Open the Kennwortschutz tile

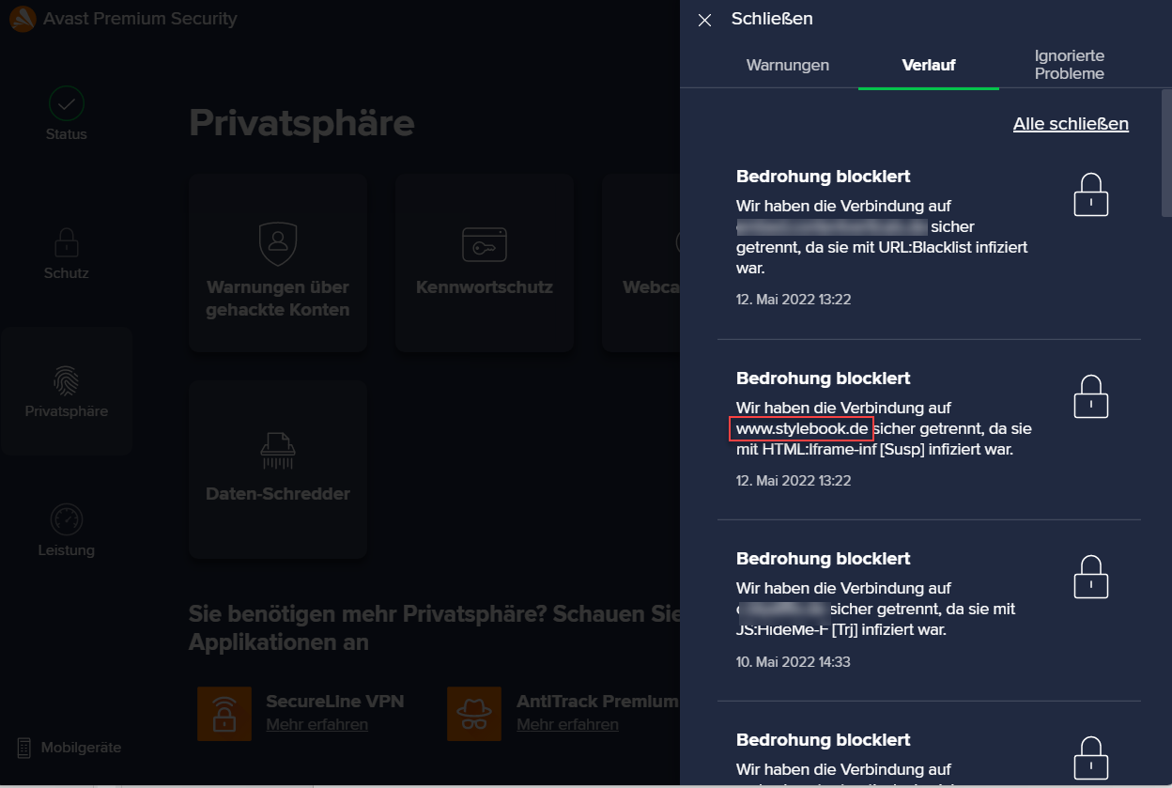484,263
